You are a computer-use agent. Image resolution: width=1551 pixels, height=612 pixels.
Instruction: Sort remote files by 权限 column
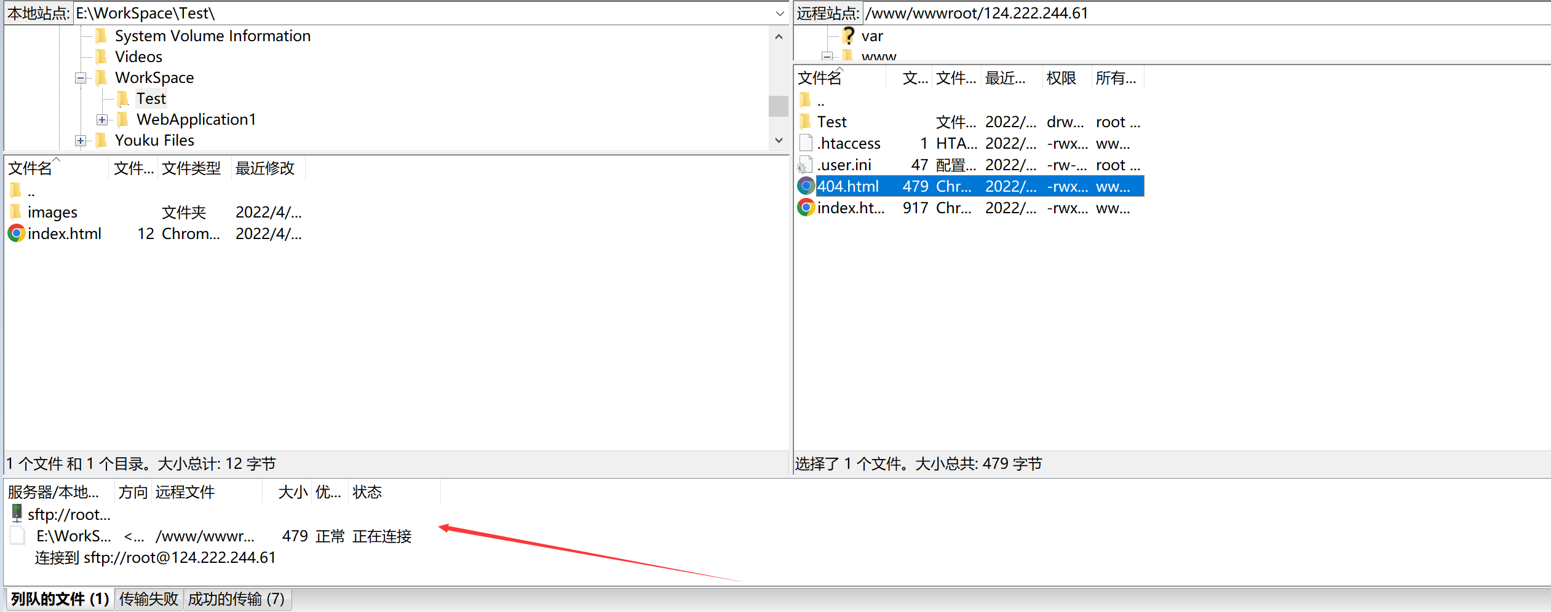pyautogui.click(x=1067, y=78)
